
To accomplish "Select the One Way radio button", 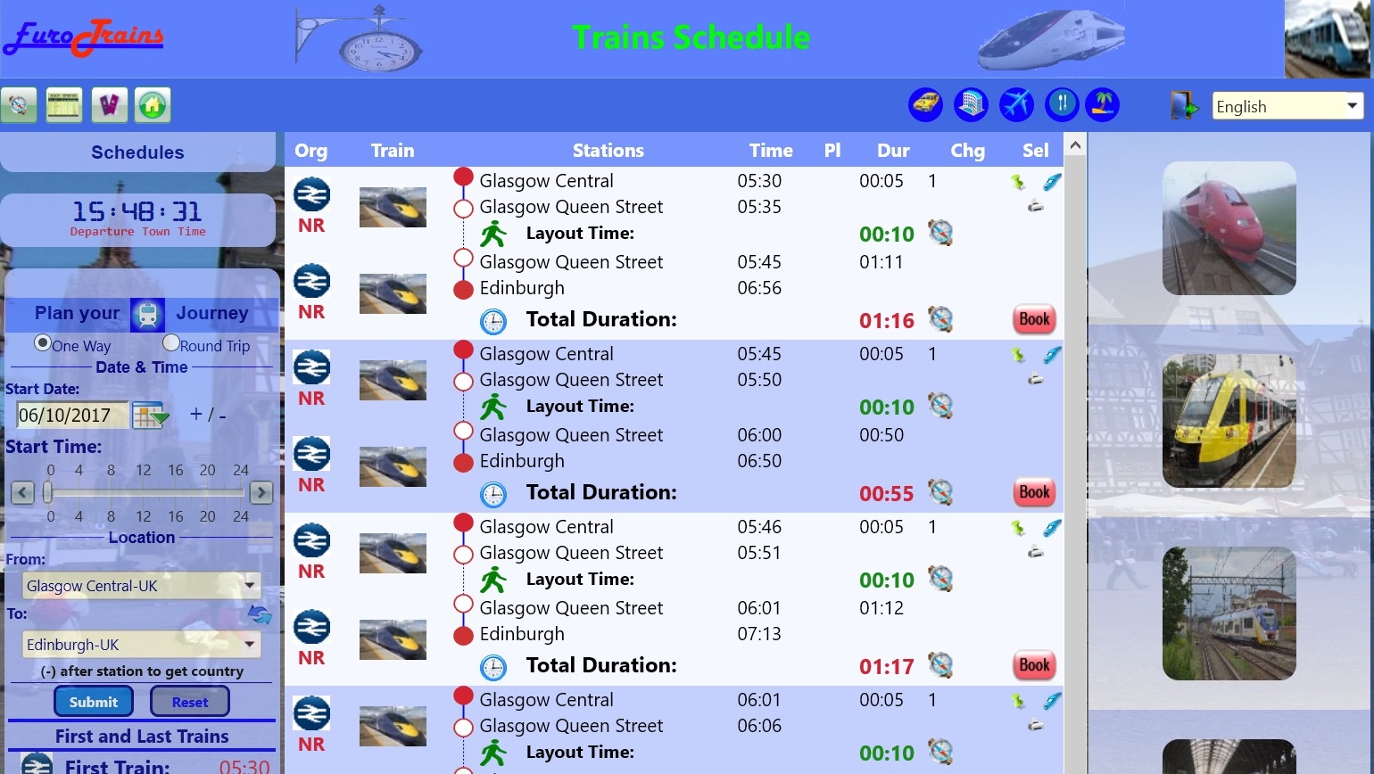I will point(42,343).
